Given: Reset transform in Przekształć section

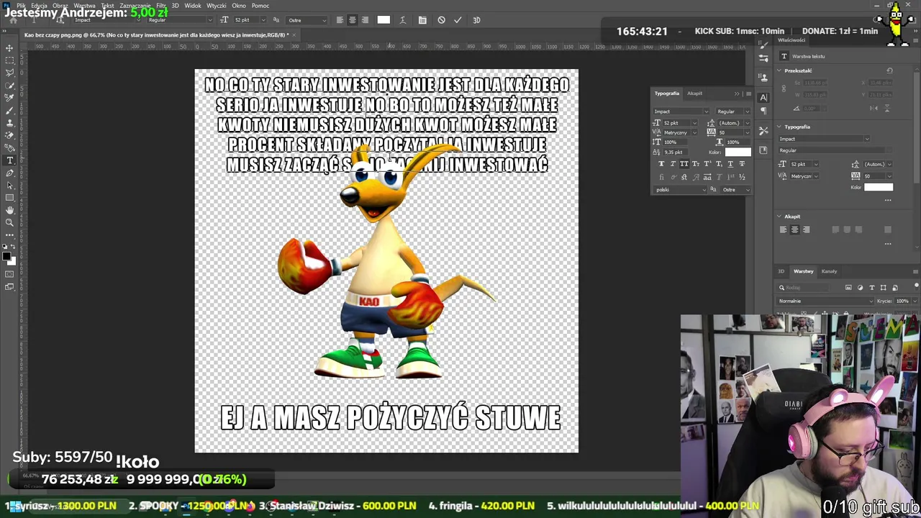Looking at the screenshot, I should click(889, 71).
